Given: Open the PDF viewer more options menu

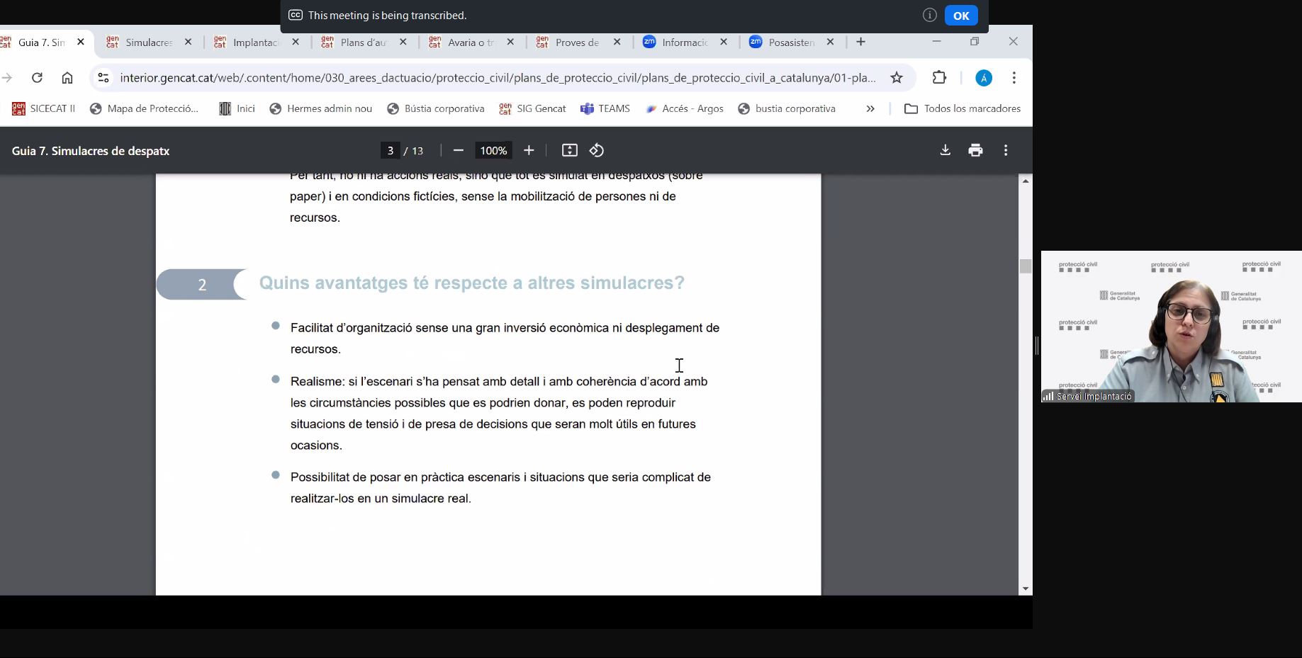Looking at the screenshot, I should [1005, 150].
